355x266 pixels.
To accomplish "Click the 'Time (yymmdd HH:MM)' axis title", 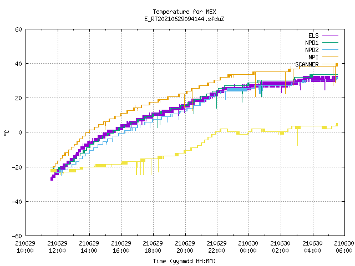I will point(184,261).
